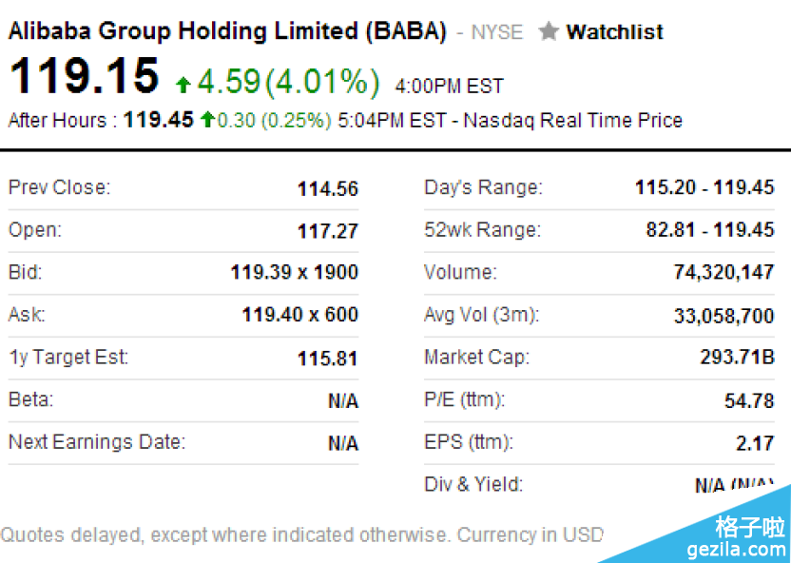
Task: Click the After Hours price 119.45
Action: point(159,120)
